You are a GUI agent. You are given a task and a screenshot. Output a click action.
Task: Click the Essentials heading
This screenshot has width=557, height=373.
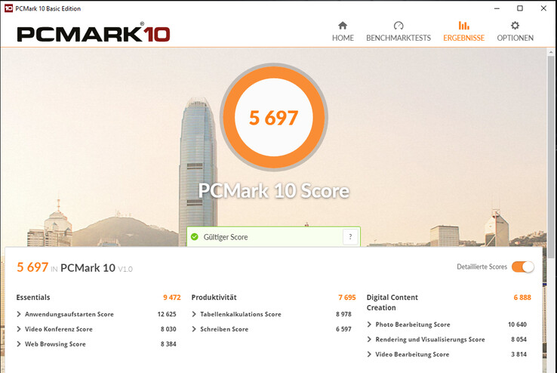coord(33,297)
